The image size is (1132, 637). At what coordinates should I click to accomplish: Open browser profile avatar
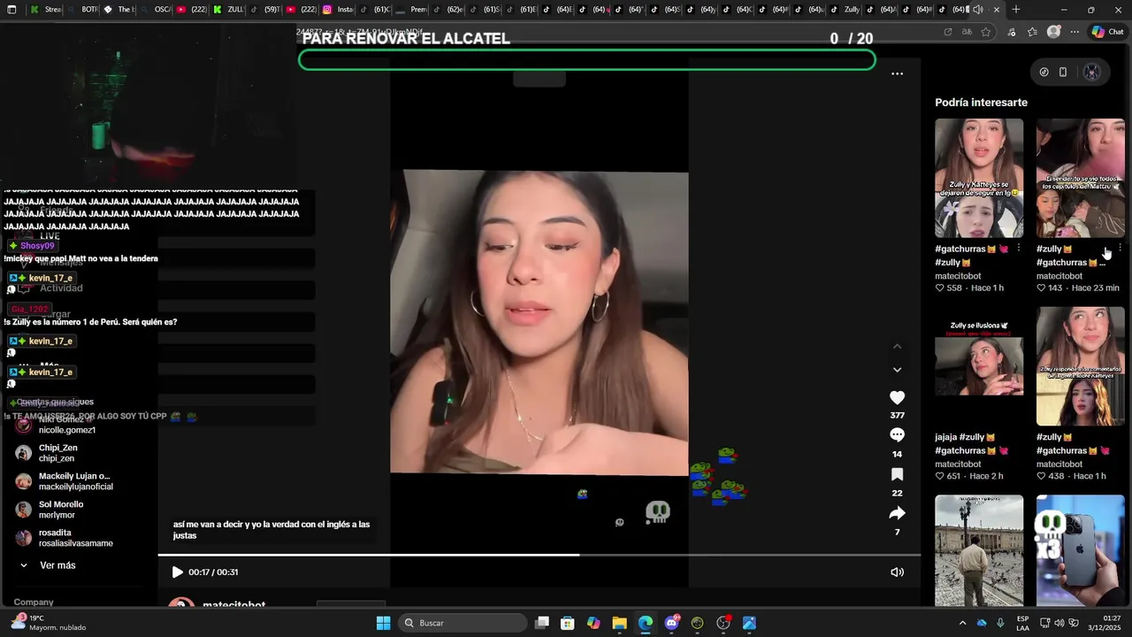(x=1053, y=32)
